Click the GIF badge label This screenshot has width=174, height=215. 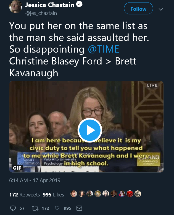pyautogui.click(x=18, y=167)
